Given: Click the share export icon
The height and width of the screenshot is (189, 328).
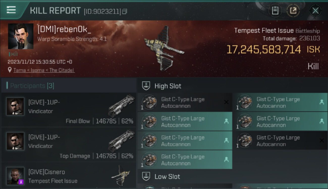Looking at the screenshot, I should click(293, 11).
